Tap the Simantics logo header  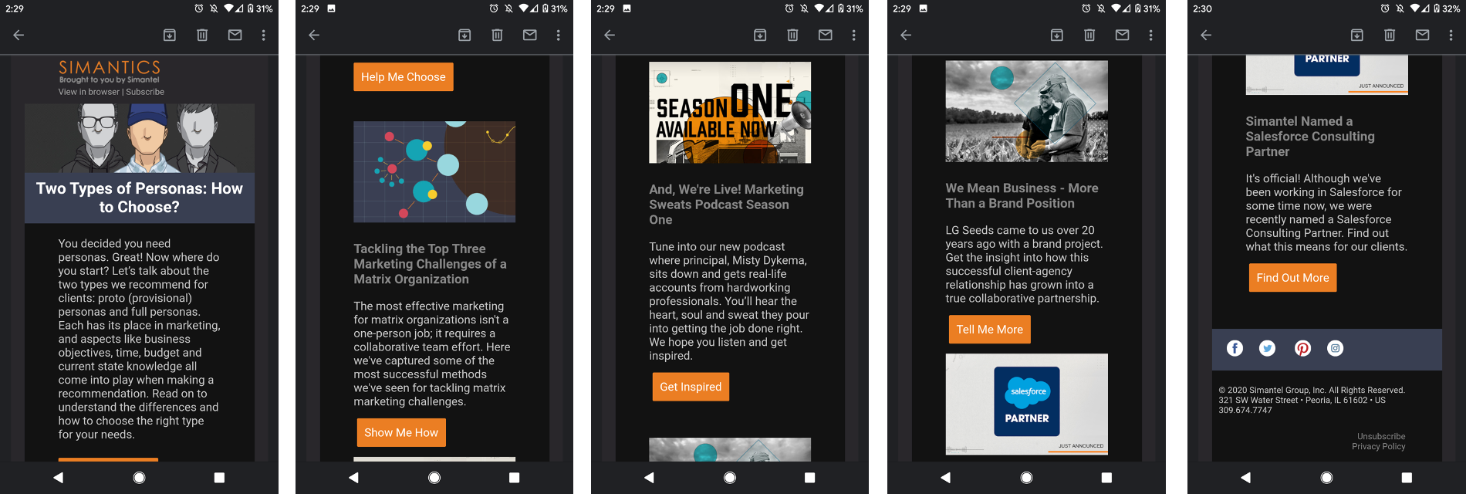110,71
